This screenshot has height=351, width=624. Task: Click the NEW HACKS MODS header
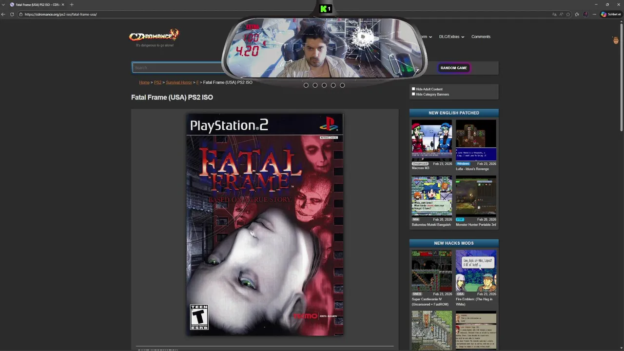coord(454,243)
